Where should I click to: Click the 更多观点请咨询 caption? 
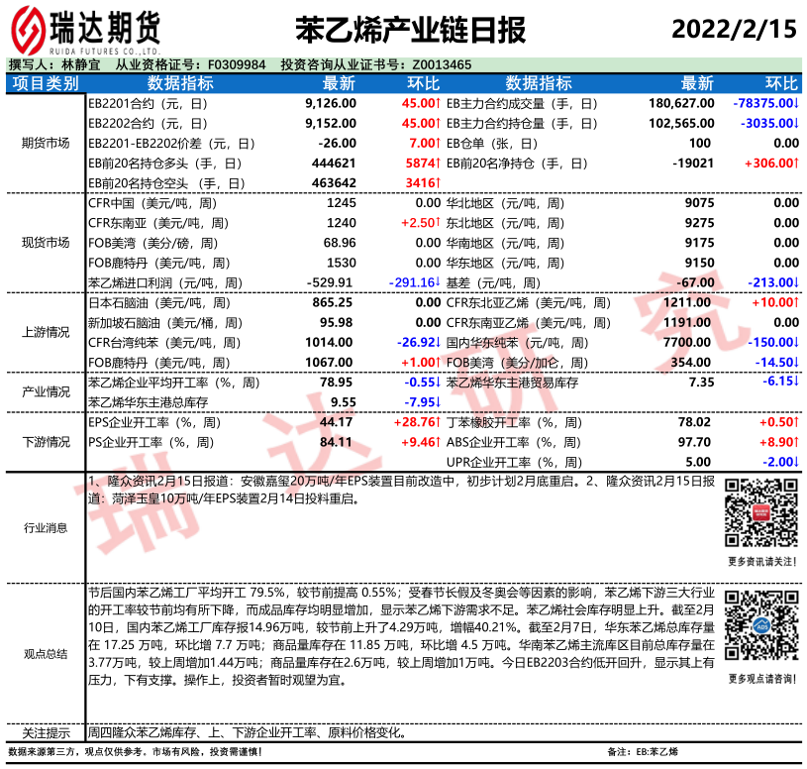click(x=760, y=679)
